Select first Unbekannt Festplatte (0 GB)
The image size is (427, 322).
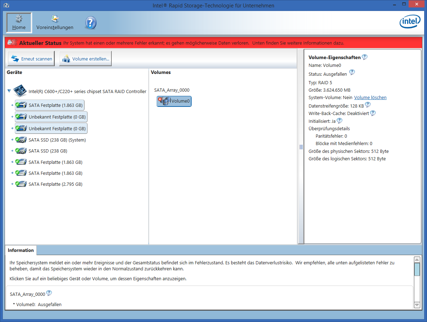(51, 116)
